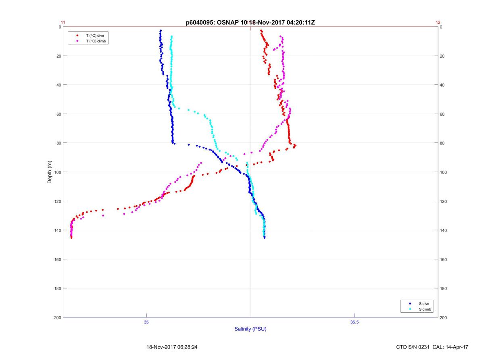The width and height of the screenshot is (484, 357).
Task: Click the '60' tick on left depth axis
Action: (58, 114)
